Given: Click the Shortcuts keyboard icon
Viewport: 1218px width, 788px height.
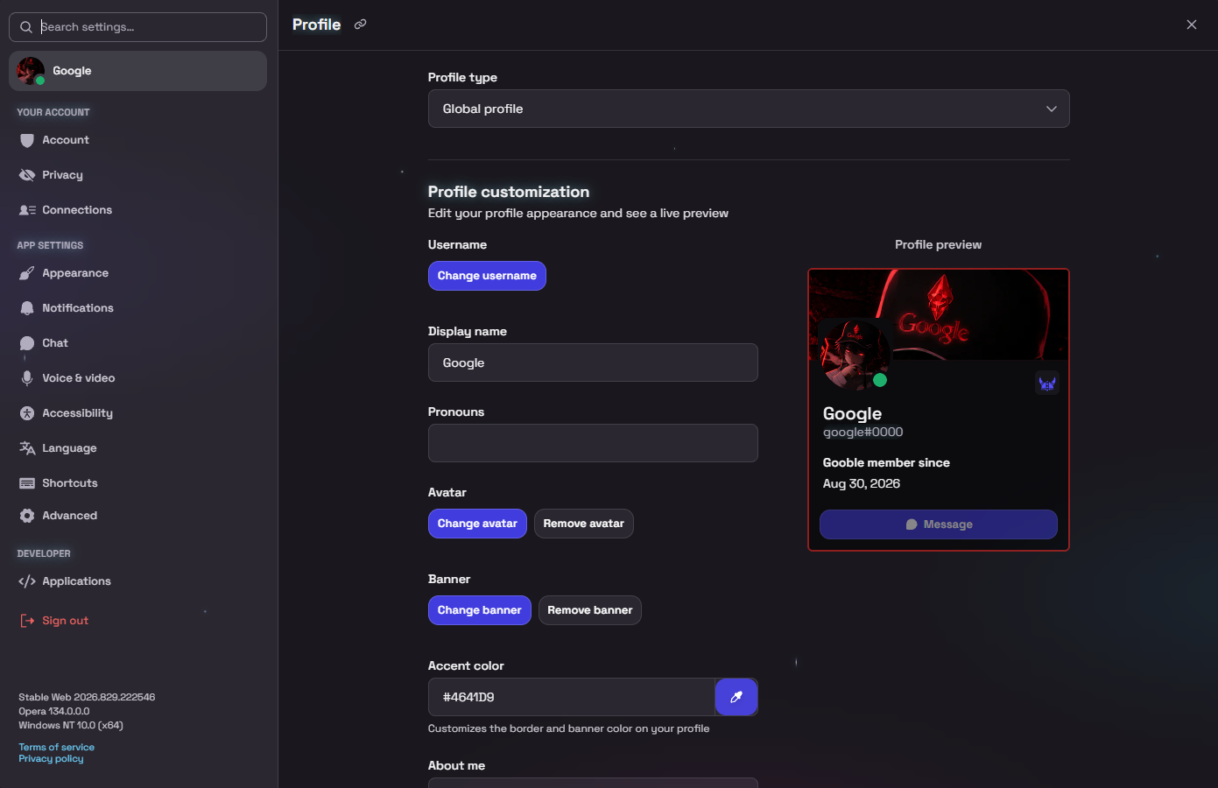Looking at the screenshot, I should click(x=27, y=483).
